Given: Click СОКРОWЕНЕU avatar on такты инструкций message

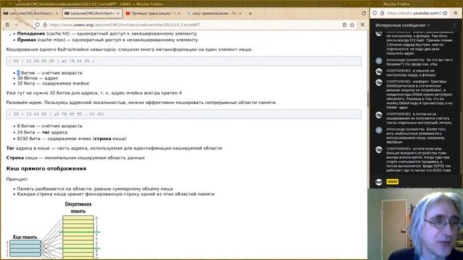Looking at the screenshot, I should click(x=379, y=115).
